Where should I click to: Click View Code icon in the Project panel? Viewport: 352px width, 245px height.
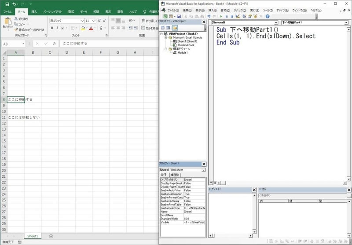click(162, 28)
